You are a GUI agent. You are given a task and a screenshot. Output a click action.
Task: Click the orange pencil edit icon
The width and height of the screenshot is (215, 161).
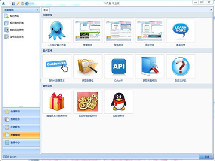pyautogui.click(x=18, y=3)
